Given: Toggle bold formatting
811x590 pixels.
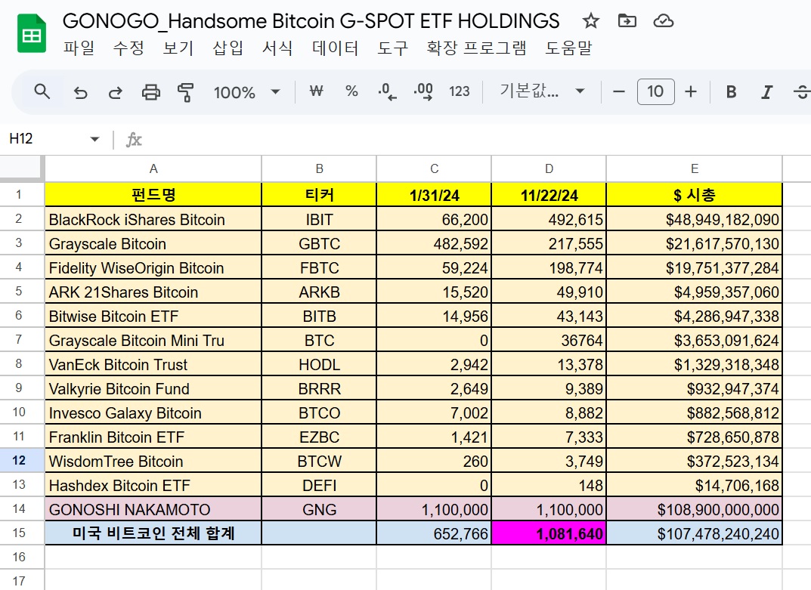Looking at the screenshot, I should tap(730, 91).
